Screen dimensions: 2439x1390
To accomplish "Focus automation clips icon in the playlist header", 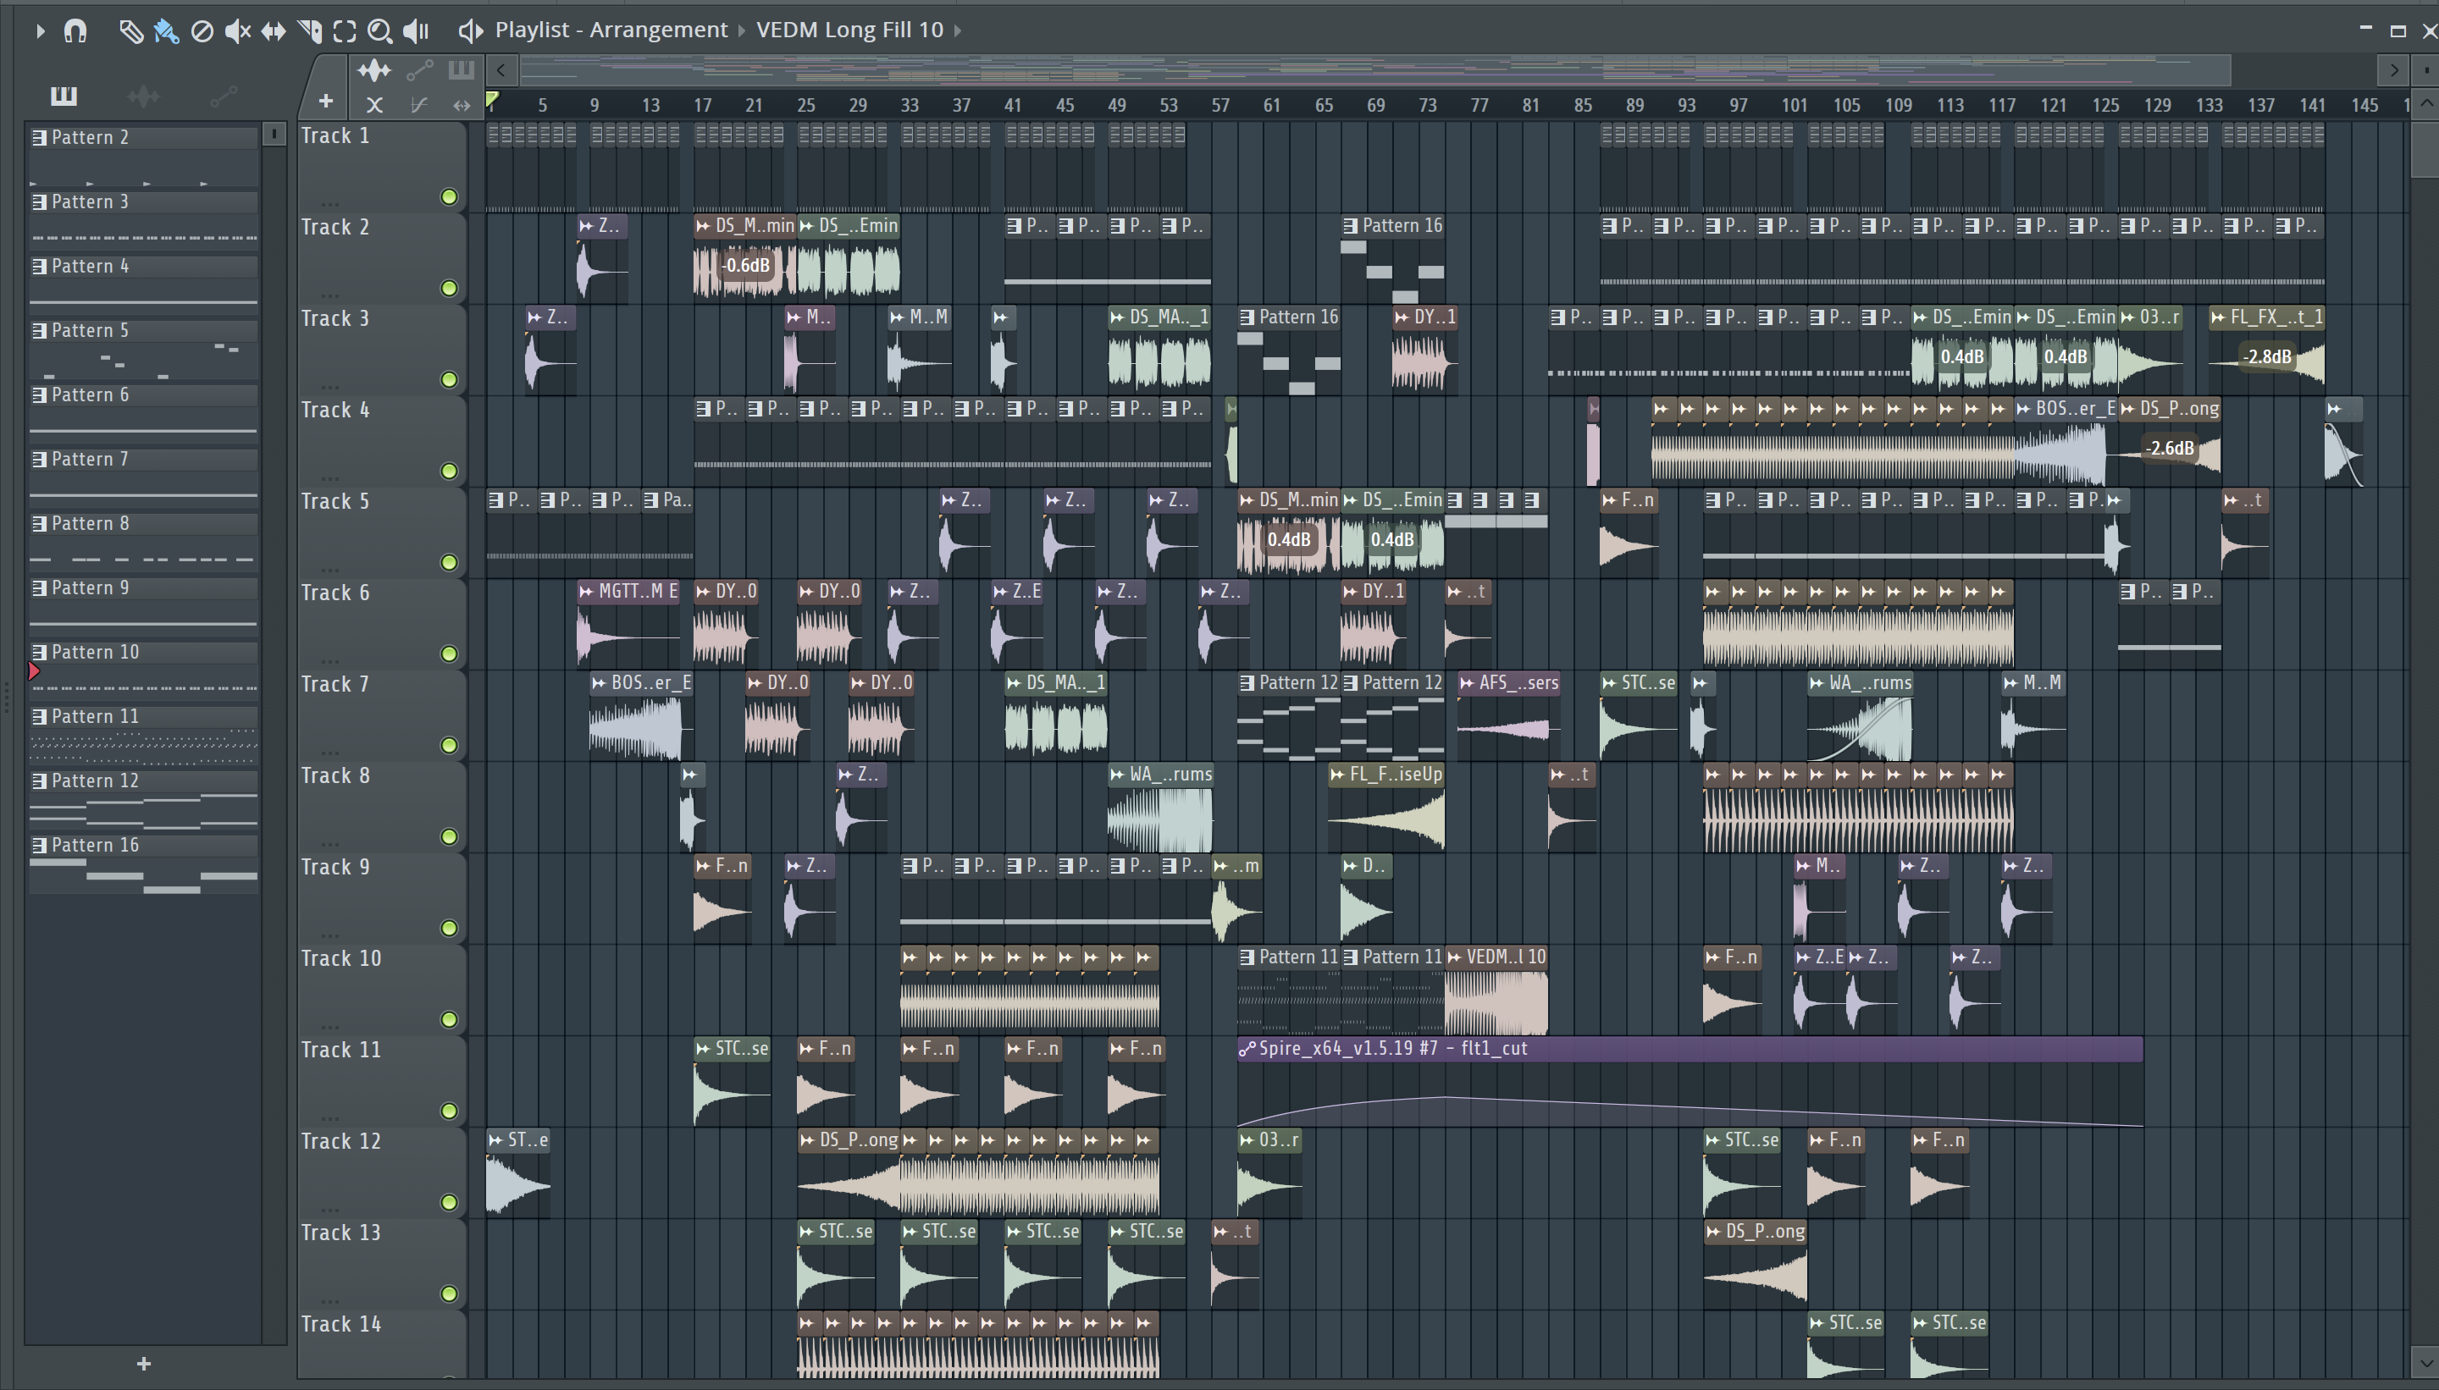I will point(419,69).
